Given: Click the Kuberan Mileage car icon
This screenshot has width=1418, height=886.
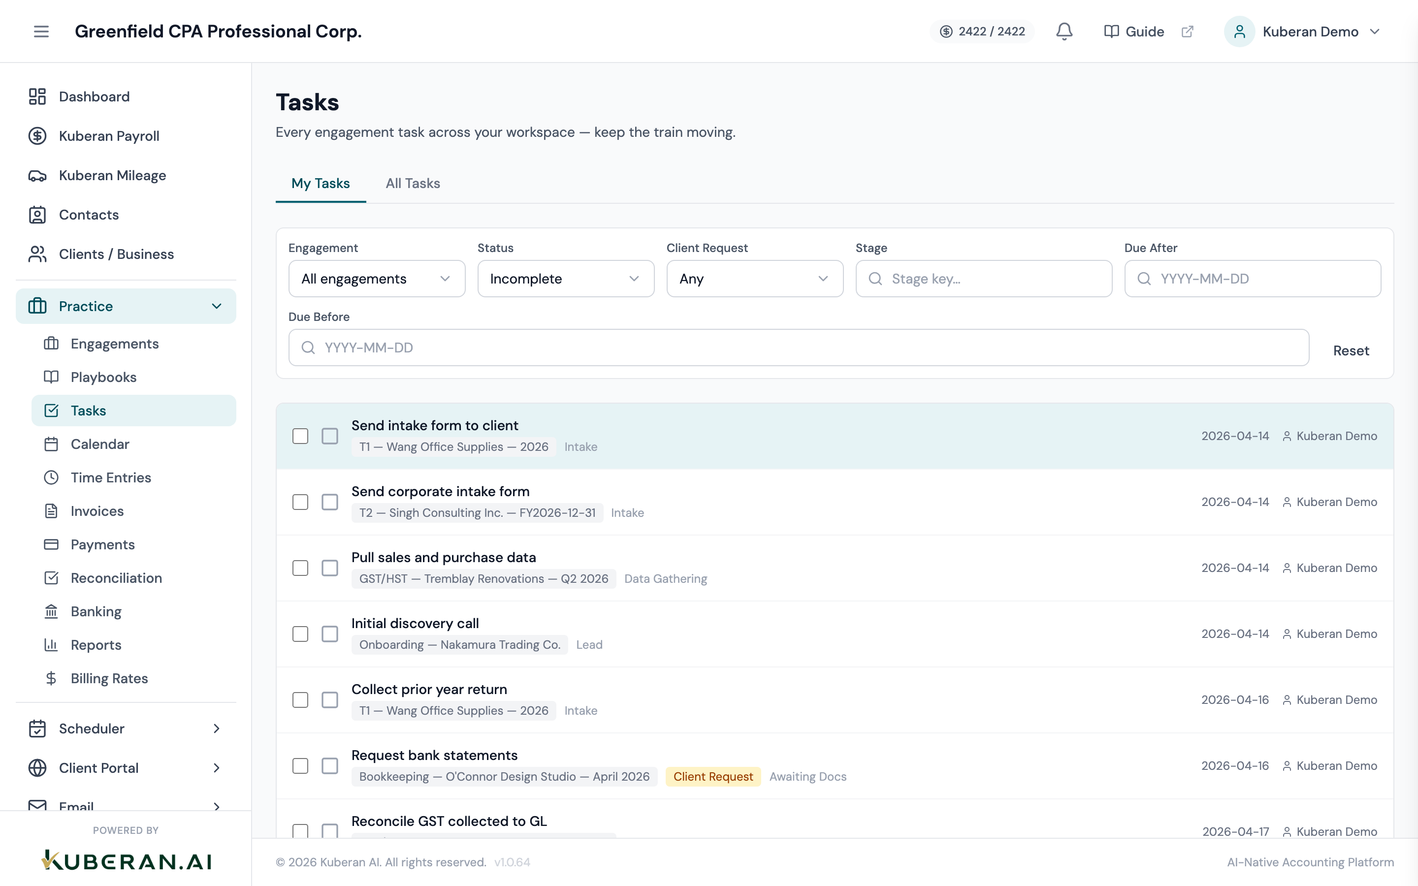Looking at the screenshot, I should 37,175.
